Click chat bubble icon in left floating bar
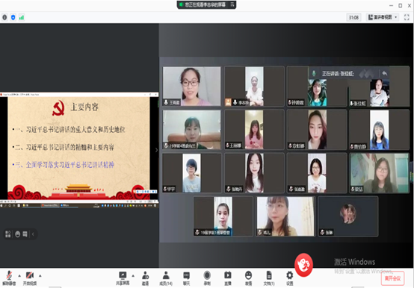Screen dimensions: 414x288 pos(25,234)
